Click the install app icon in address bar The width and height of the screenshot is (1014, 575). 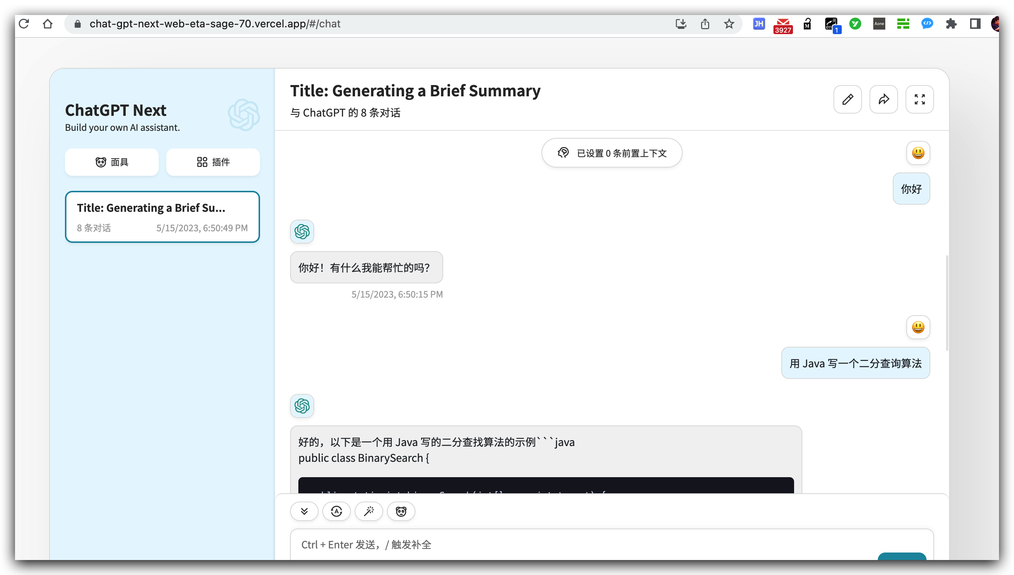tap(680, 24)
